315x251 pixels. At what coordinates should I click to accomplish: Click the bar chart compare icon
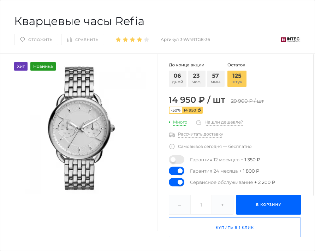70,40
